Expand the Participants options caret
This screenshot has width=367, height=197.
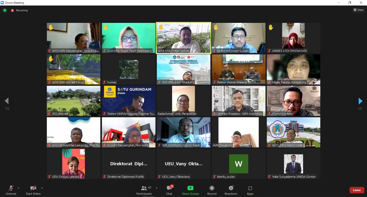(x=157, y=188)
